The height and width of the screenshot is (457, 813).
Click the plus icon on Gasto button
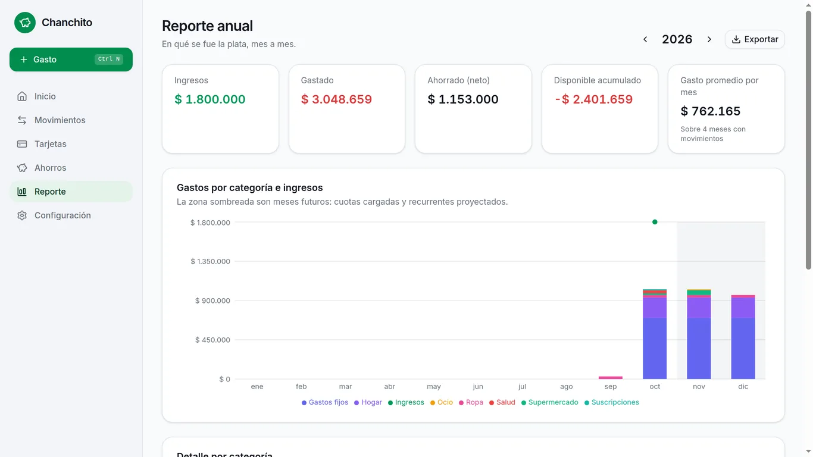tap(24, 60)
